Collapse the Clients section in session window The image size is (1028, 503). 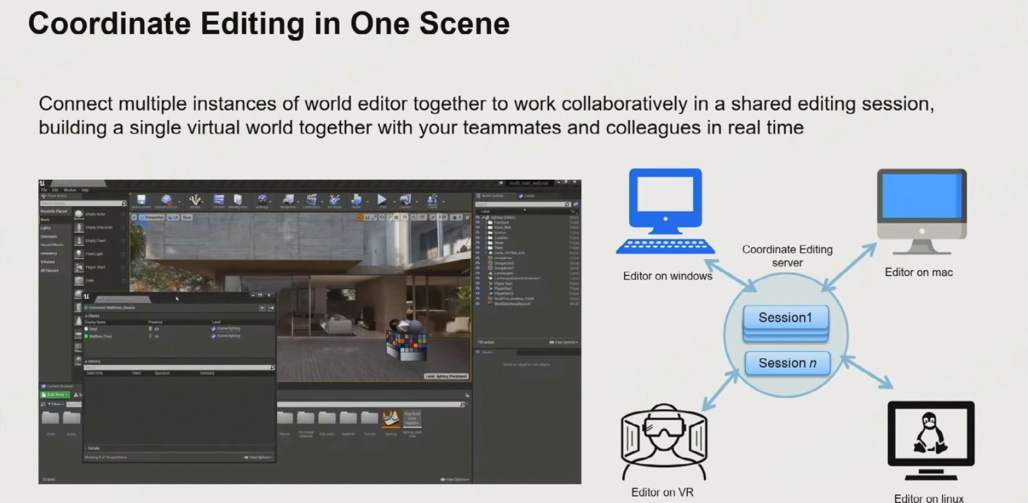(86, 316)
